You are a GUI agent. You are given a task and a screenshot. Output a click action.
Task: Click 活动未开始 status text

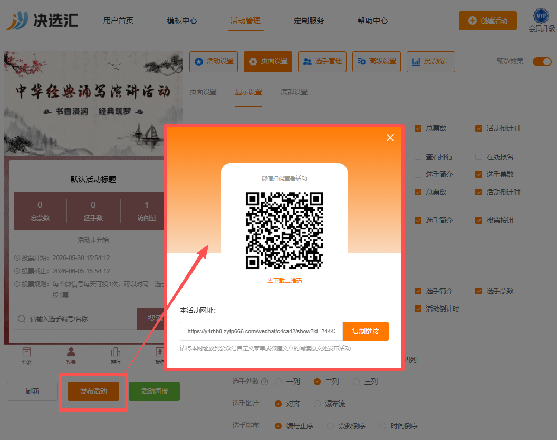[x=93, y=240]
